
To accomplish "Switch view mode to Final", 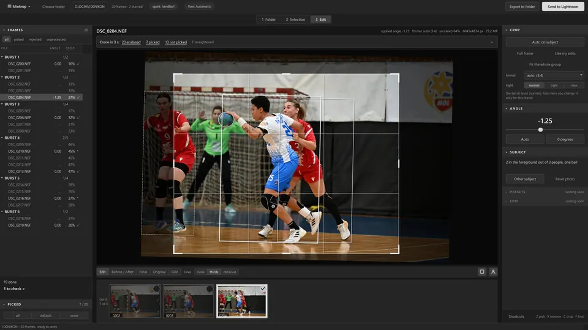I will coord(143,272).
